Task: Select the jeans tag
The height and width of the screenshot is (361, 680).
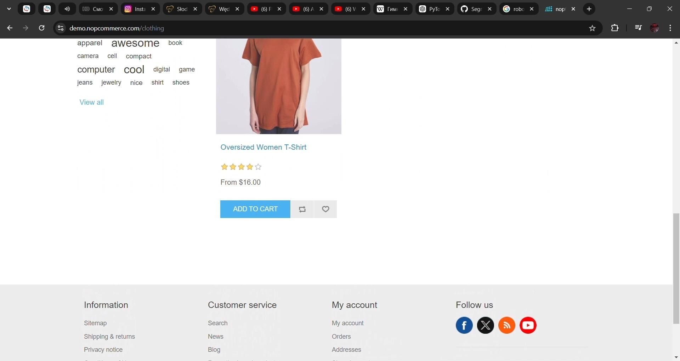Action: (85, 82)
